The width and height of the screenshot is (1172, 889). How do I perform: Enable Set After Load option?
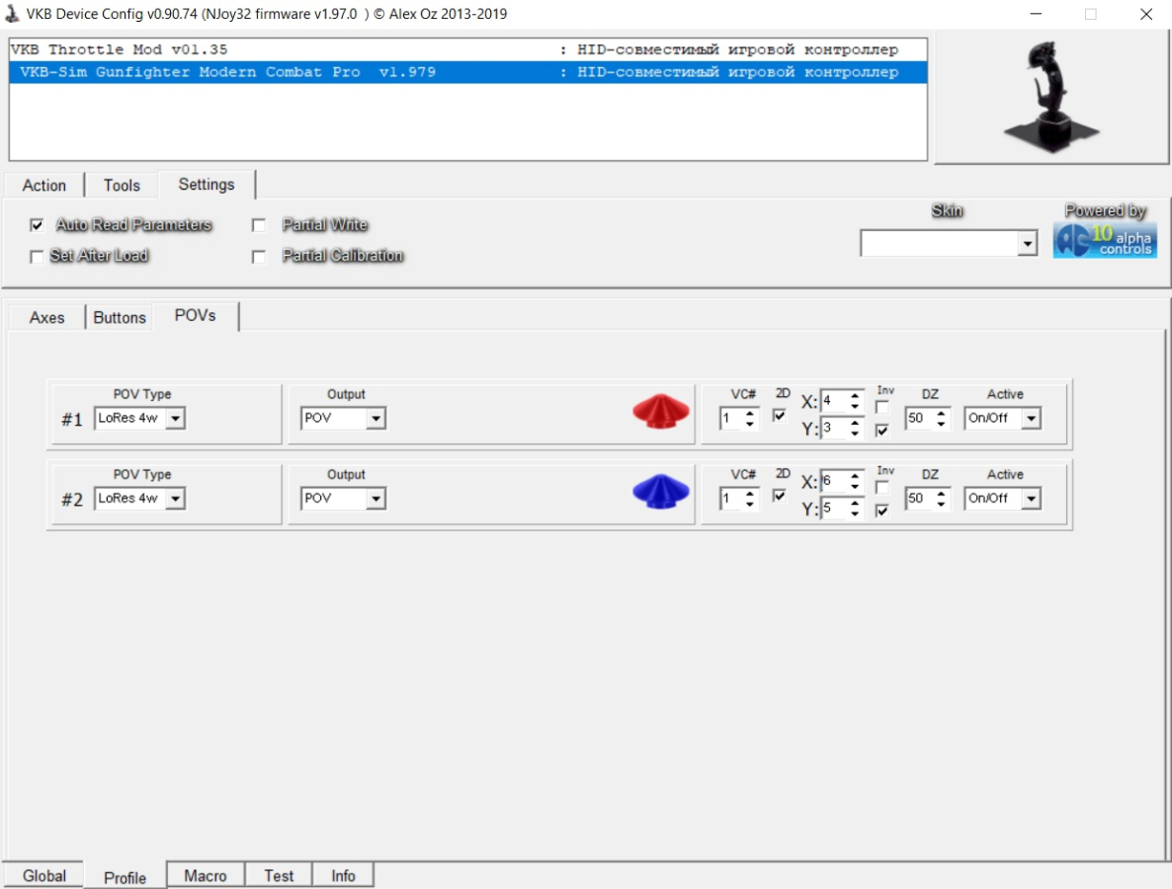pyautogui.click(x=38, y=257)
